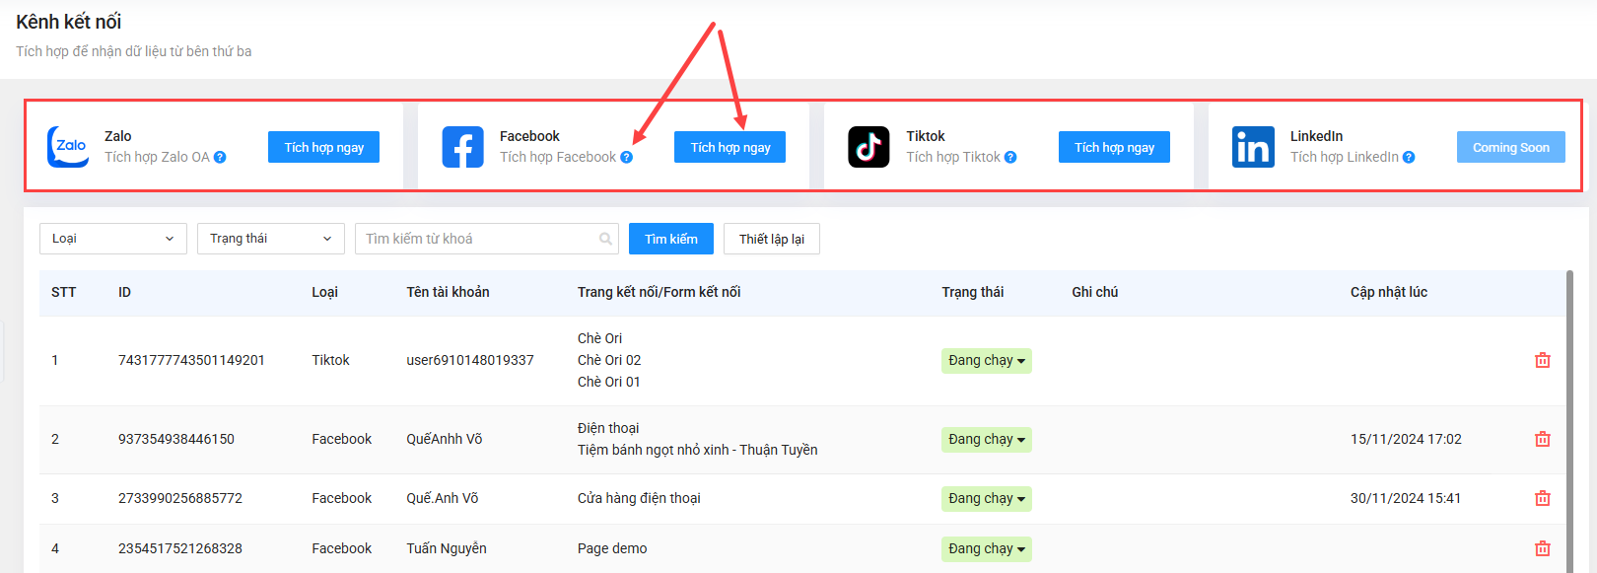Image resolution: width=1597 pixels, height=573 pixels.
Task: Open the Trạng thái filter dropdown
Action: pos(271,239)
